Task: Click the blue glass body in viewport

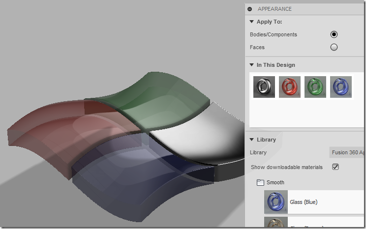Action: [x=140, y=177]
